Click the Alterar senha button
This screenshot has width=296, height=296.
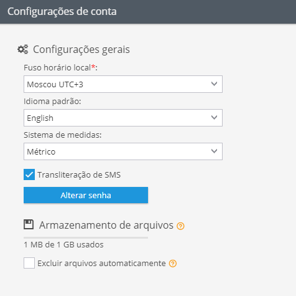(x=86, y=195)
